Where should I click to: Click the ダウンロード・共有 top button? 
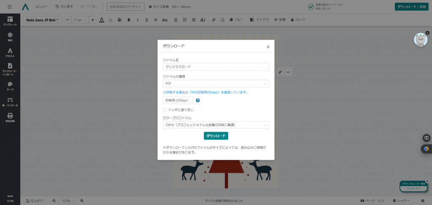(x=412, y=7)
